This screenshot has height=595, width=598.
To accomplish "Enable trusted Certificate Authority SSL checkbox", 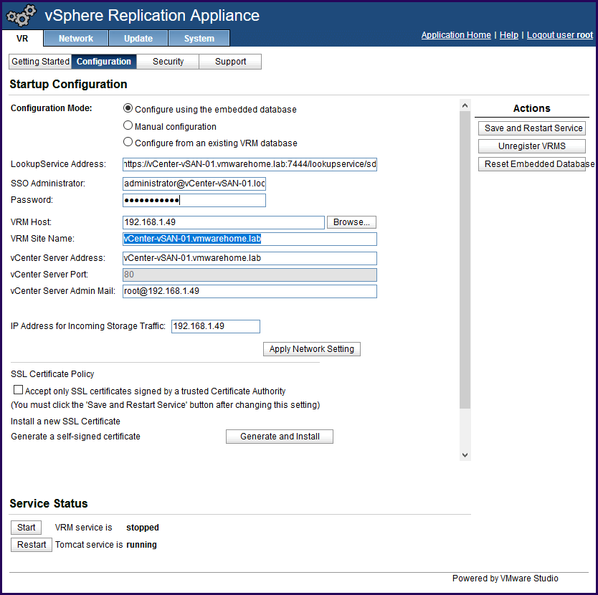I will [18, 390].
